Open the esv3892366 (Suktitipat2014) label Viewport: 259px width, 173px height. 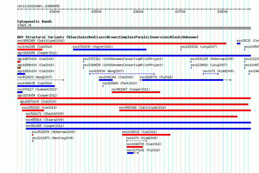tap(143, 108)
